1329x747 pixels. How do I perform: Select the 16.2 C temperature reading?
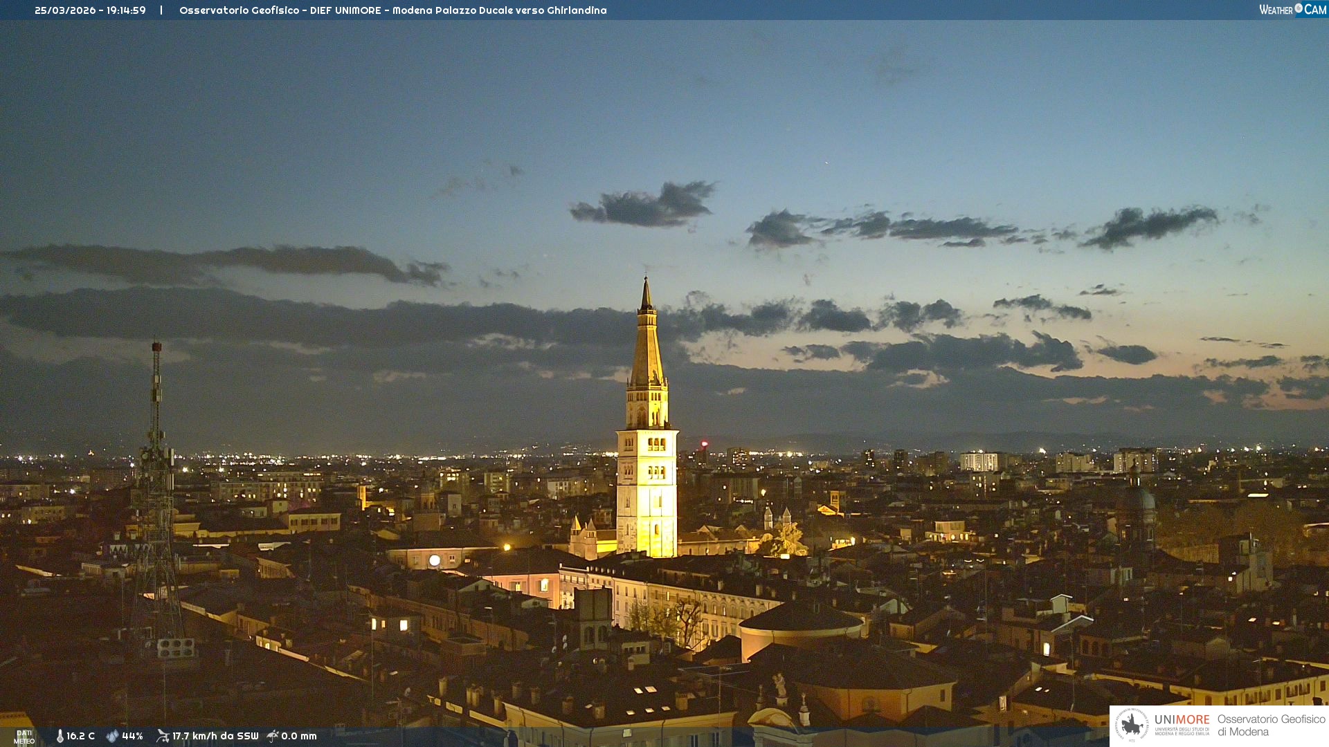pyautogui.click(x=81, y=736)
